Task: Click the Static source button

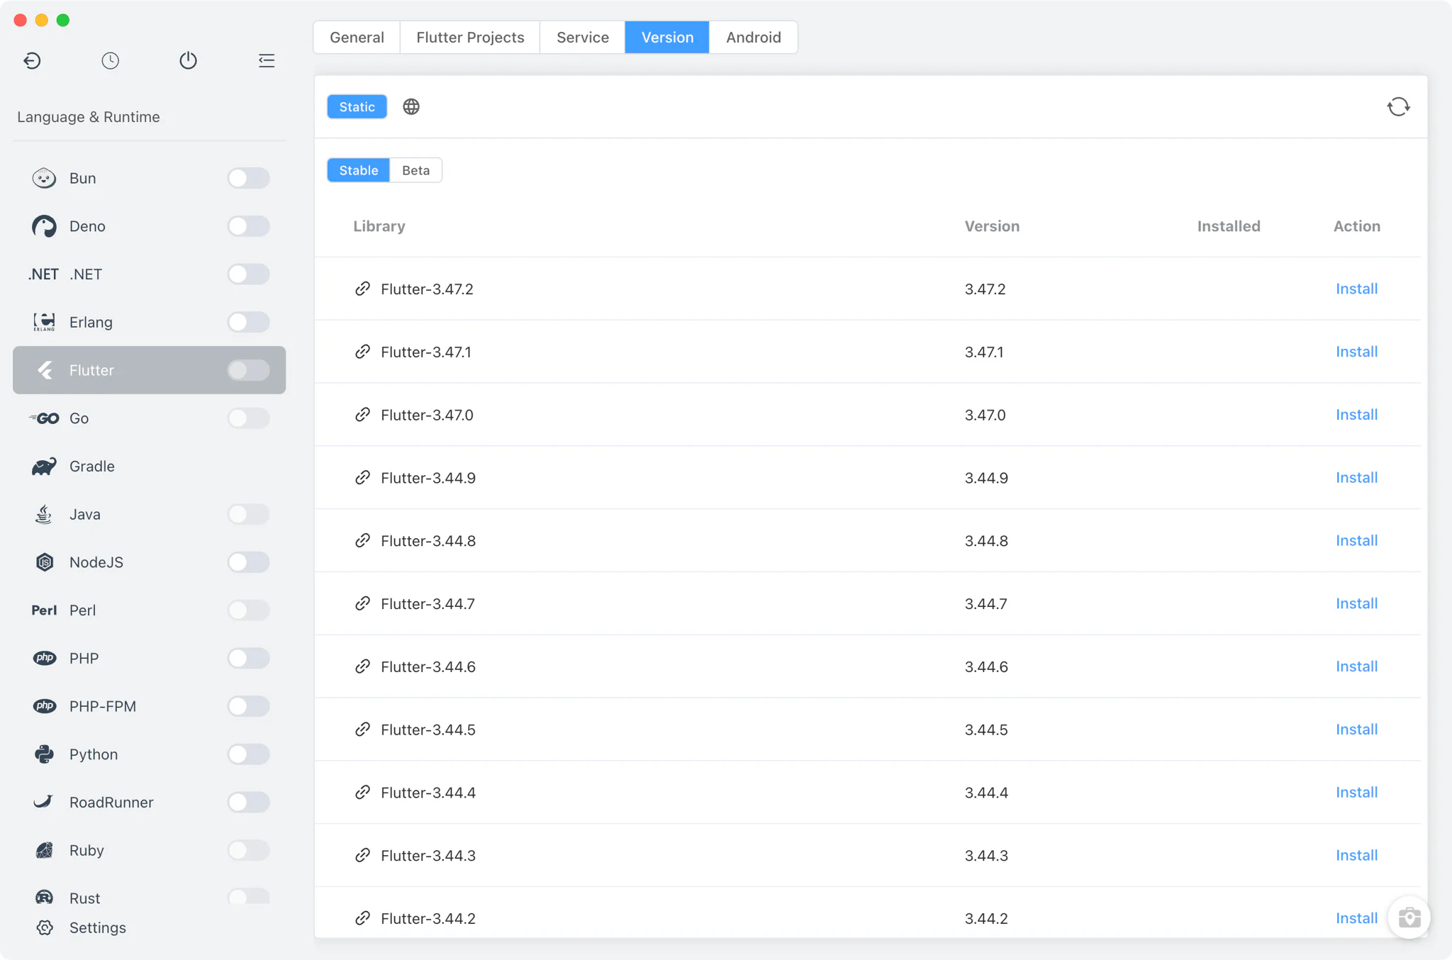Action: pyautogui.click(x=357, y=106)
